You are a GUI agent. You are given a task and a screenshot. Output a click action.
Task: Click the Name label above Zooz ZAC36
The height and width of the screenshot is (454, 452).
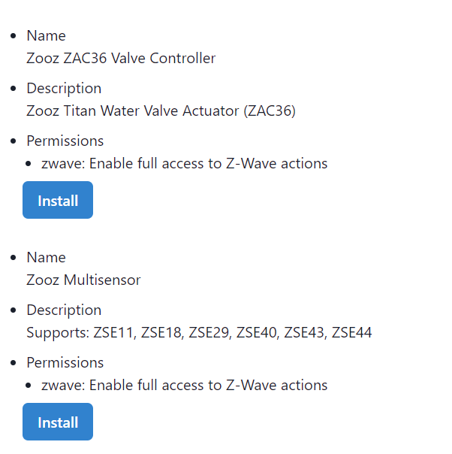pyautogui.click(x=46, y=35)
